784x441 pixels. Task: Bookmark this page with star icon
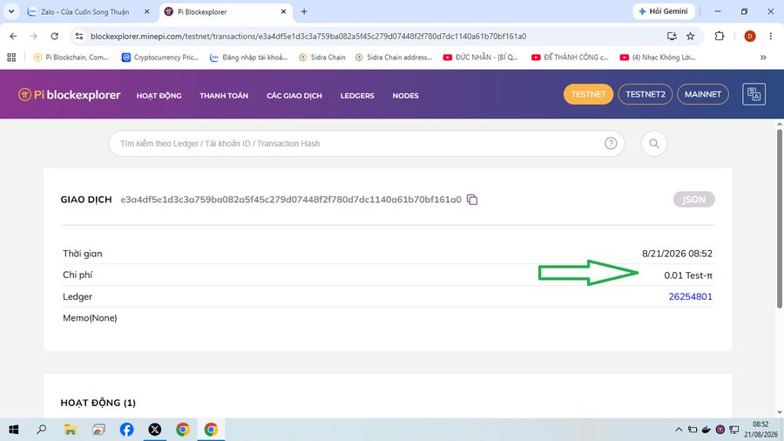[x=691, y=36]
